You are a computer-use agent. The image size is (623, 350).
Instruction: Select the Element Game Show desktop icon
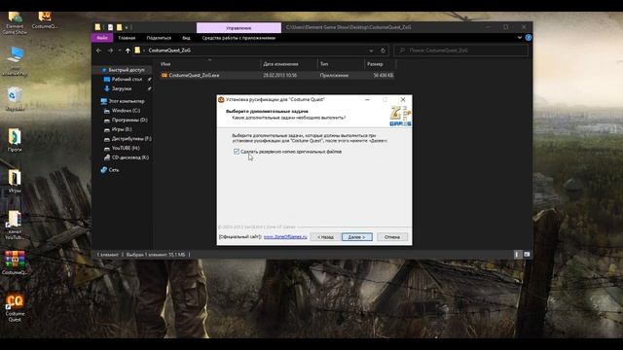coord(15,23)
